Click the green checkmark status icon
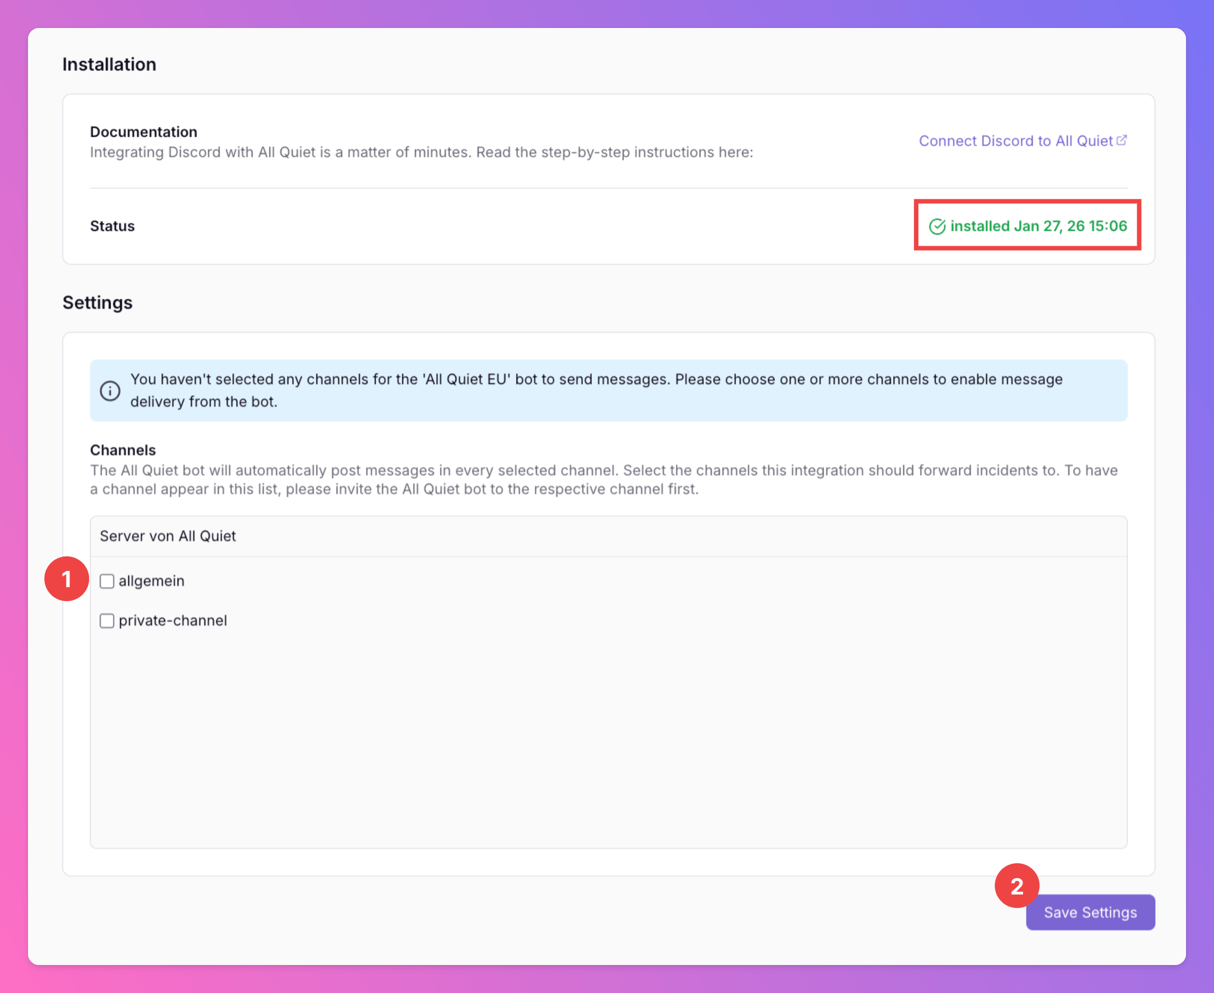The image size is (1214, 993). (936, 227)
